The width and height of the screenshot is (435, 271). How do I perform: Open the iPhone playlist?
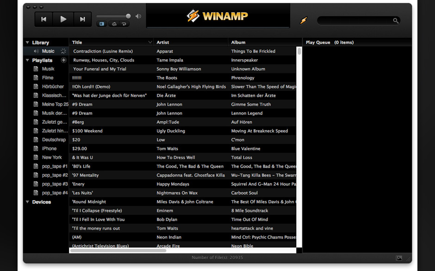(x=49, y=149)
